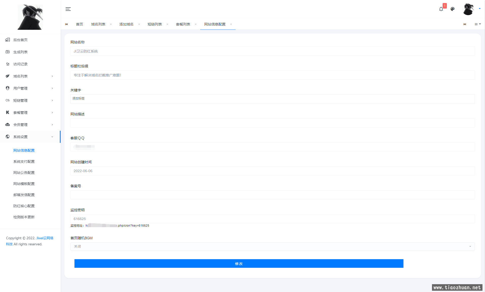Open the 首页随机BGM dropdown

click(x=272, y=247)
